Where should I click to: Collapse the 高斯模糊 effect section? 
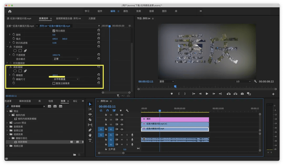(7, 67)
